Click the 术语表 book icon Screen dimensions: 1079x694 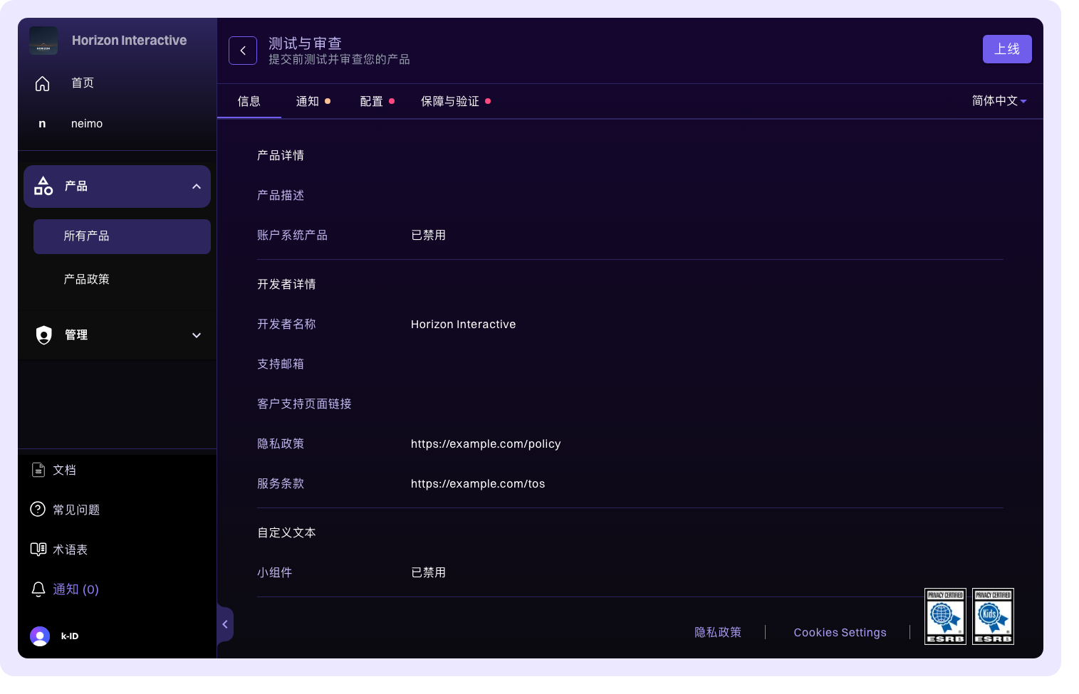tap(38, 549)
